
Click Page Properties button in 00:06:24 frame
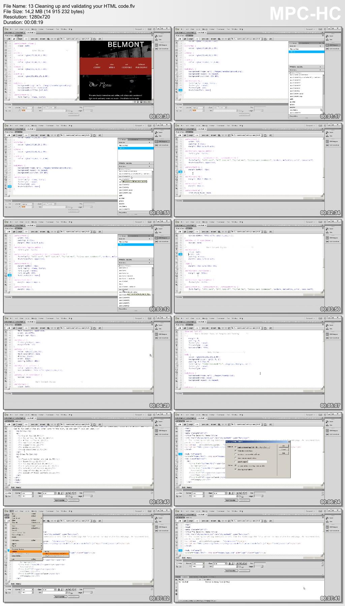click(x=231, y=500)
